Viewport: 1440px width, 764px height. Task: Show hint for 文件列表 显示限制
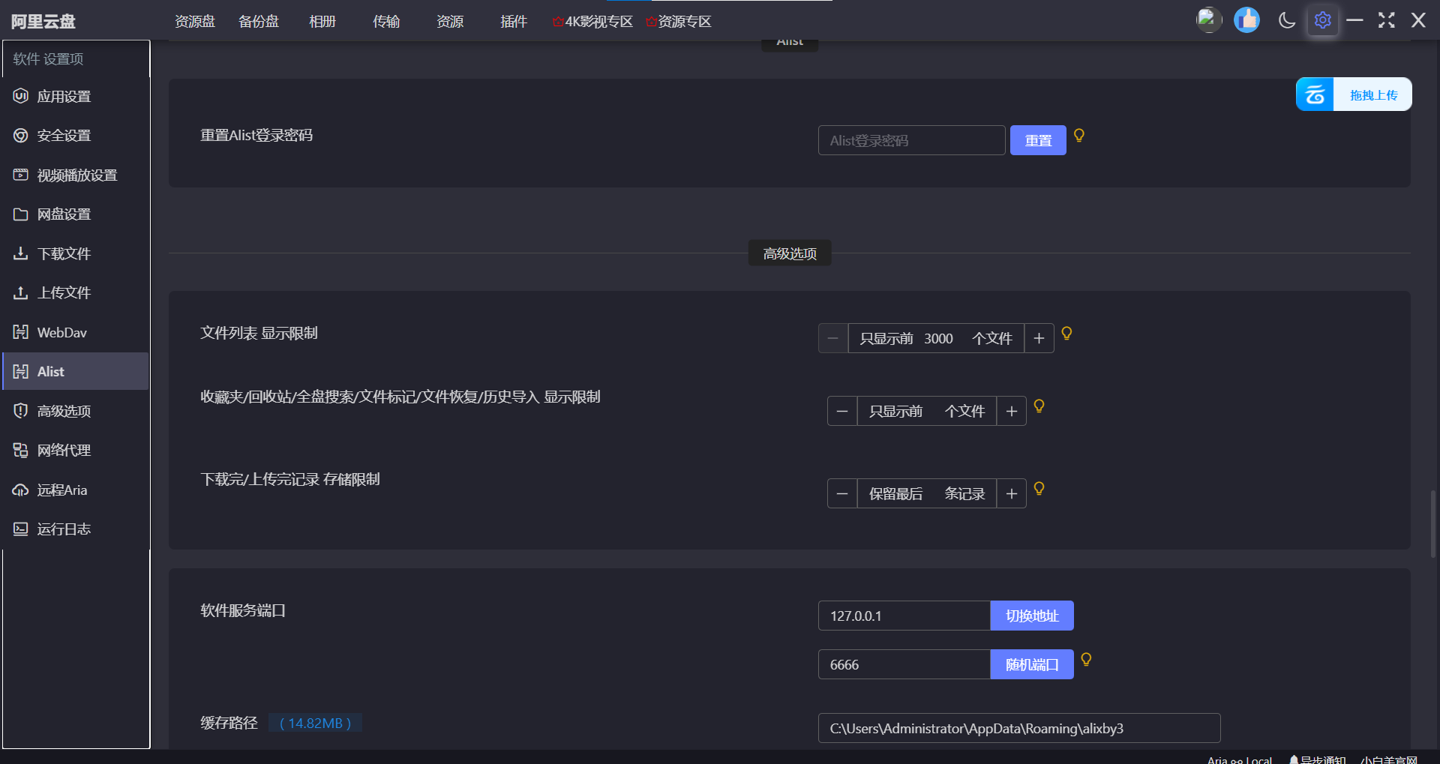[1066, 334]
